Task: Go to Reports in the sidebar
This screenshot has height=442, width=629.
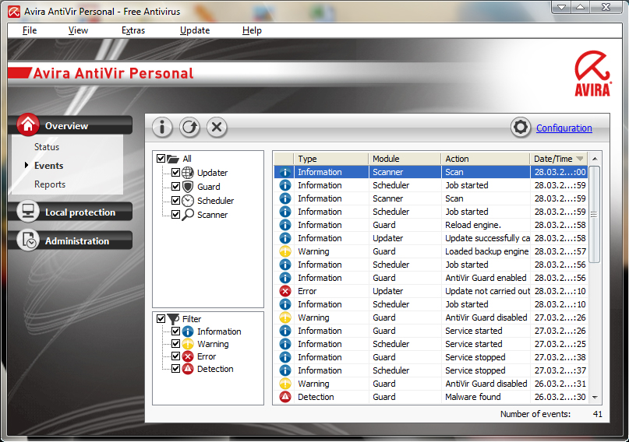Action: pos(50,184)
